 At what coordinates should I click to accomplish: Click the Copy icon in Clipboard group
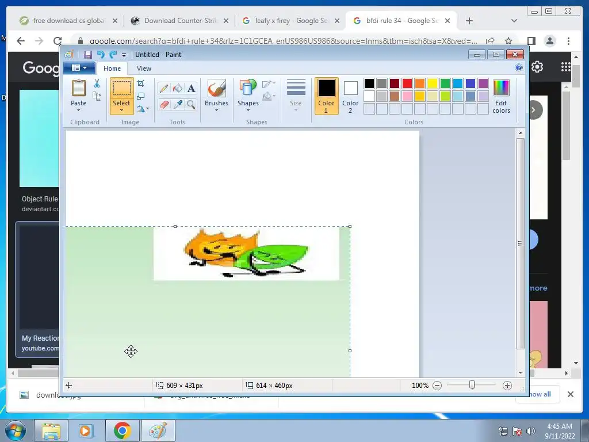(x=97, y=96)
